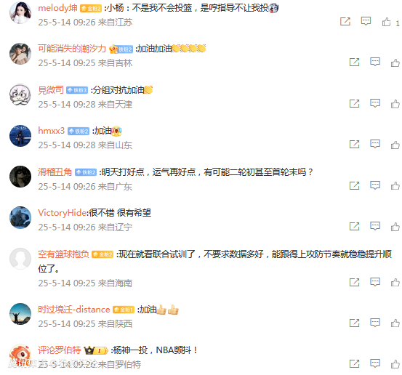Reply to 可能消失的潮汐力's comment

[375, 62]
